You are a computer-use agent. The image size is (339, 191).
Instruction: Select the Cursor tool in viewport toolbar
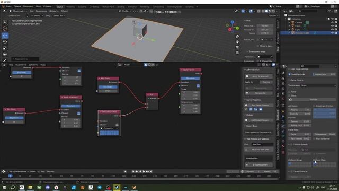click(5, 28)
